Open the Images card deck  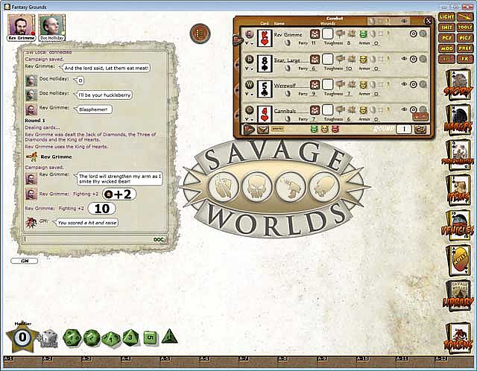point(458,120)
